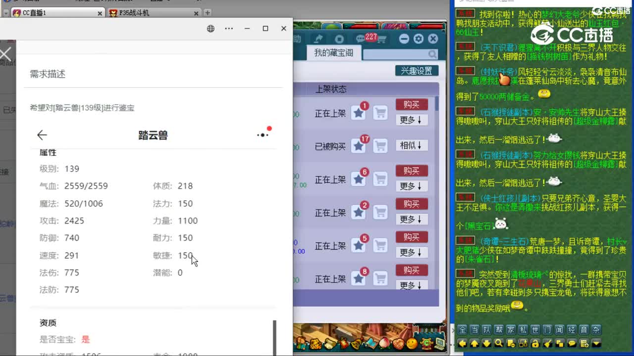Screen dimensions: 634x356
Task: Click the globe icon in popup title bar
Action: (211, 28)
